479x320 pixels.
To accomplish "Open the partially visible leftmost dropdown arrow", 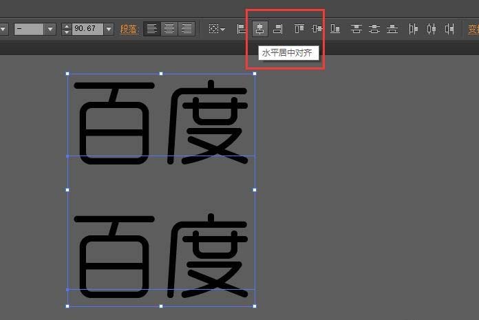I will (3, 30).
